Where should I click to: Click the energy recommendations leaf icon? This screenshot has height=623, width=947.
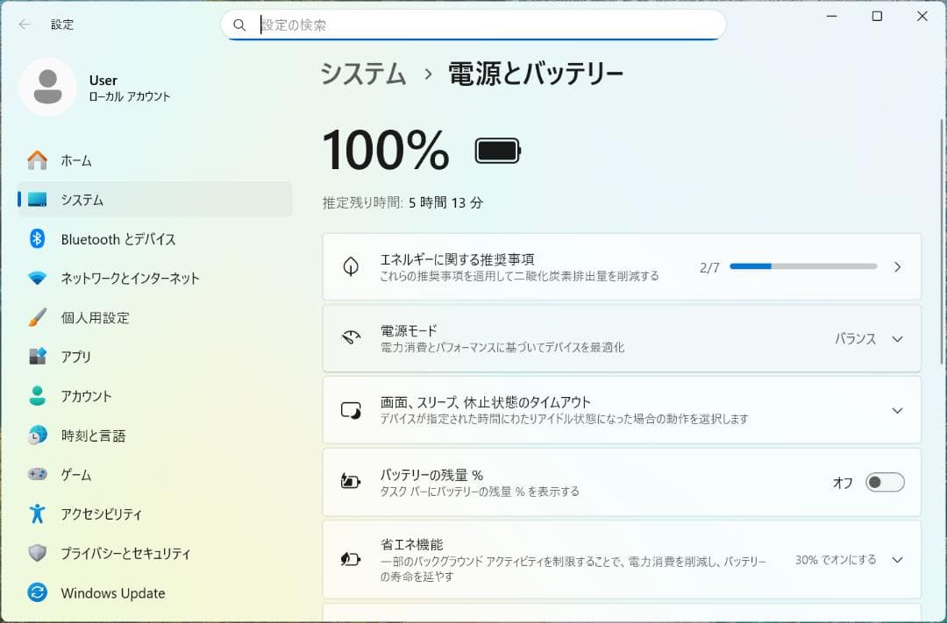tap(350, 265)
